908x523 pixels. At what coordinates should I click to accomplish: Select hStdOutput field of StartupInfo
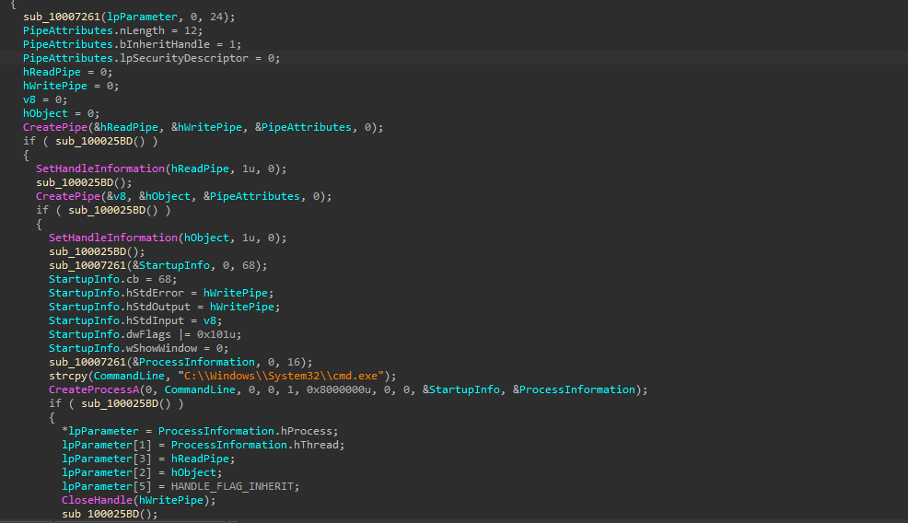(158, 307)
